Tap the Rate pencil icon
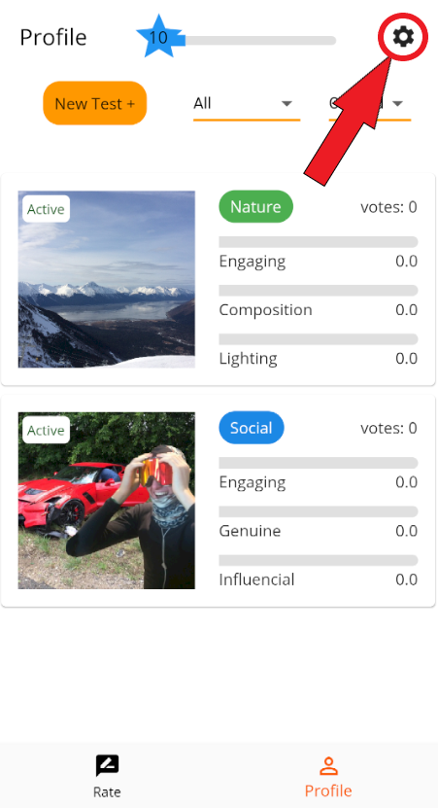The image size is (438, 808). pos(107,766)
